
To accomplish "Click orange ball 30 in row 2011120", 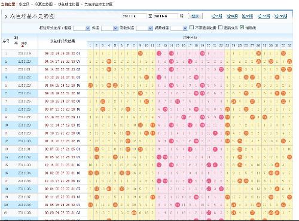I will [271, 62].
